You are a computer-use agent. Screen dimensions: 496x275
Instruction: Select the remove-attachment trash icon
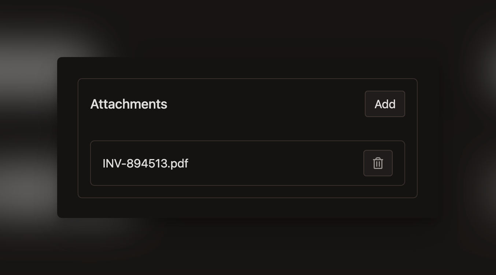[x=378, y=163]
